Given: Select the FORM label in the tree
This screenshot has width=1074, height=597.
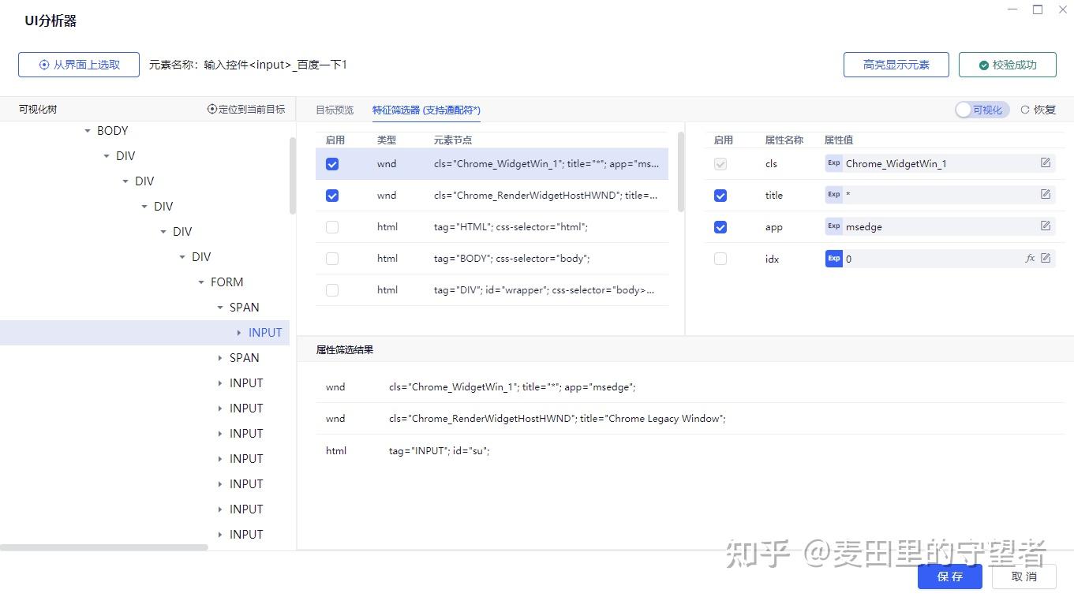Looking at the screenshot, I should 226,282.
